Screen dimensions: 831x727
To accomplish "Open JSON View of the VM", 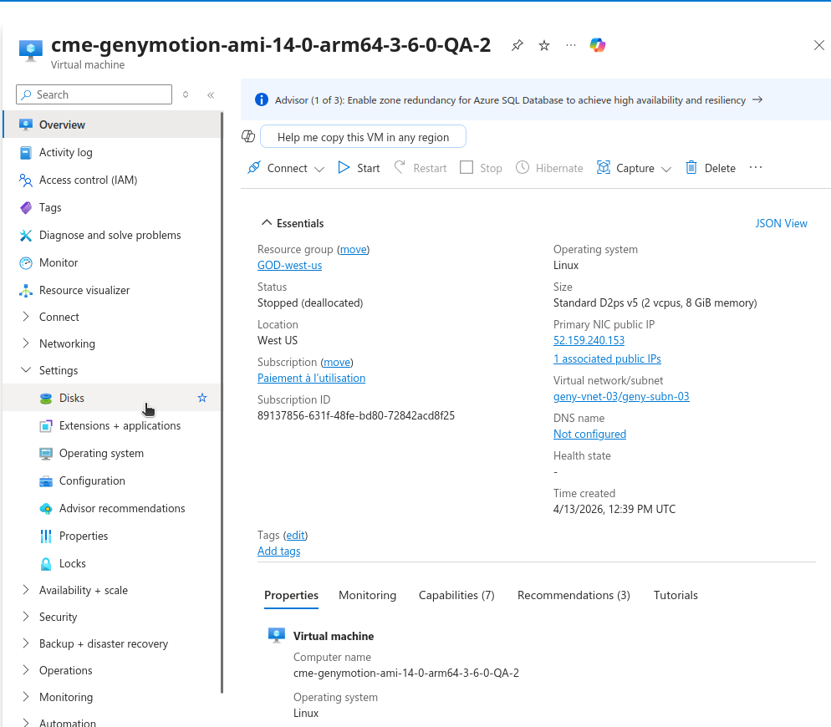I will click(x=781, y=223).
